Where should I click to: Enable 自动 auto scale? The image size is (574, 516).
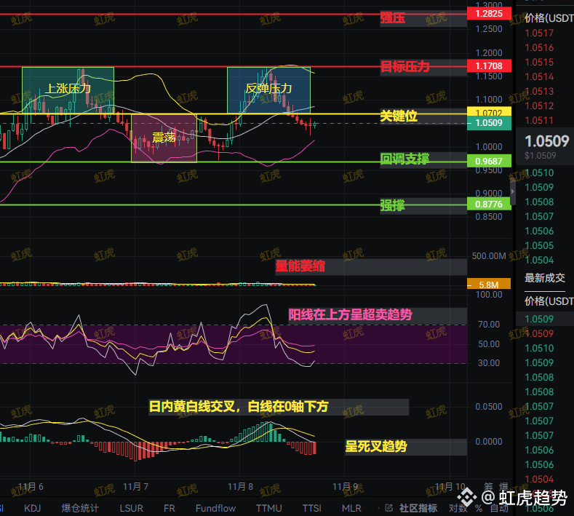tap(499, 508)
